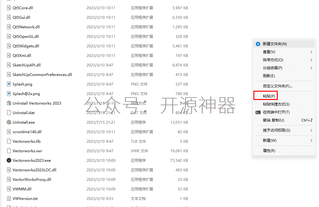Click the file name SketchUpCommonPreferences.dll
Viewport: 319px width, 207px height.
click(x=42, y=75)
